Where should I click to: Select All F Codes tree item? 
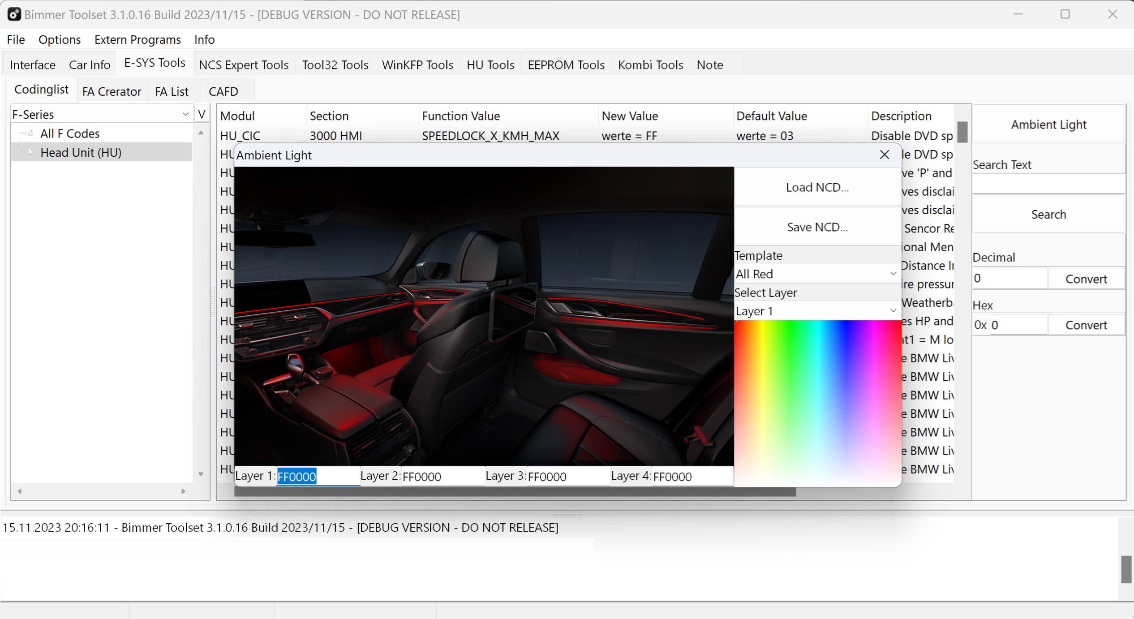point(70,133)
